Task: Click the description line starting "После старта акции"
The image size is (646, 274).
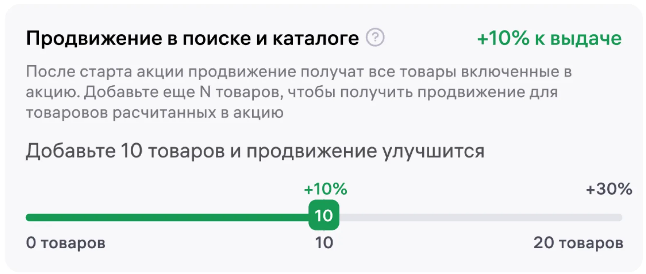Action: (299, 72)
